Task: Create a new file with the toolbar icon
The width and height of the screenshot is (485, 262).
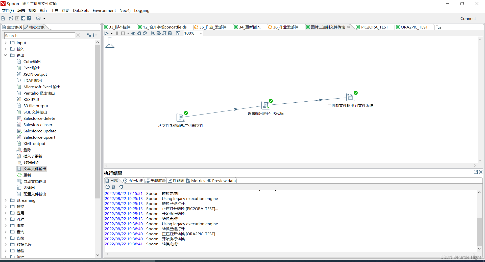Action: [3, 18]
